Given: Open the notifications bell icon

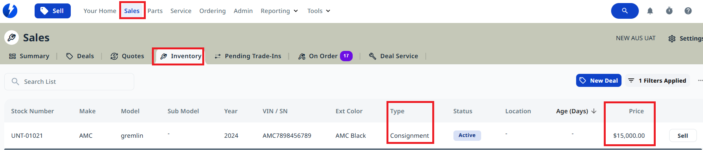Looking at the screenshot, I should click(x=650, y=11).
